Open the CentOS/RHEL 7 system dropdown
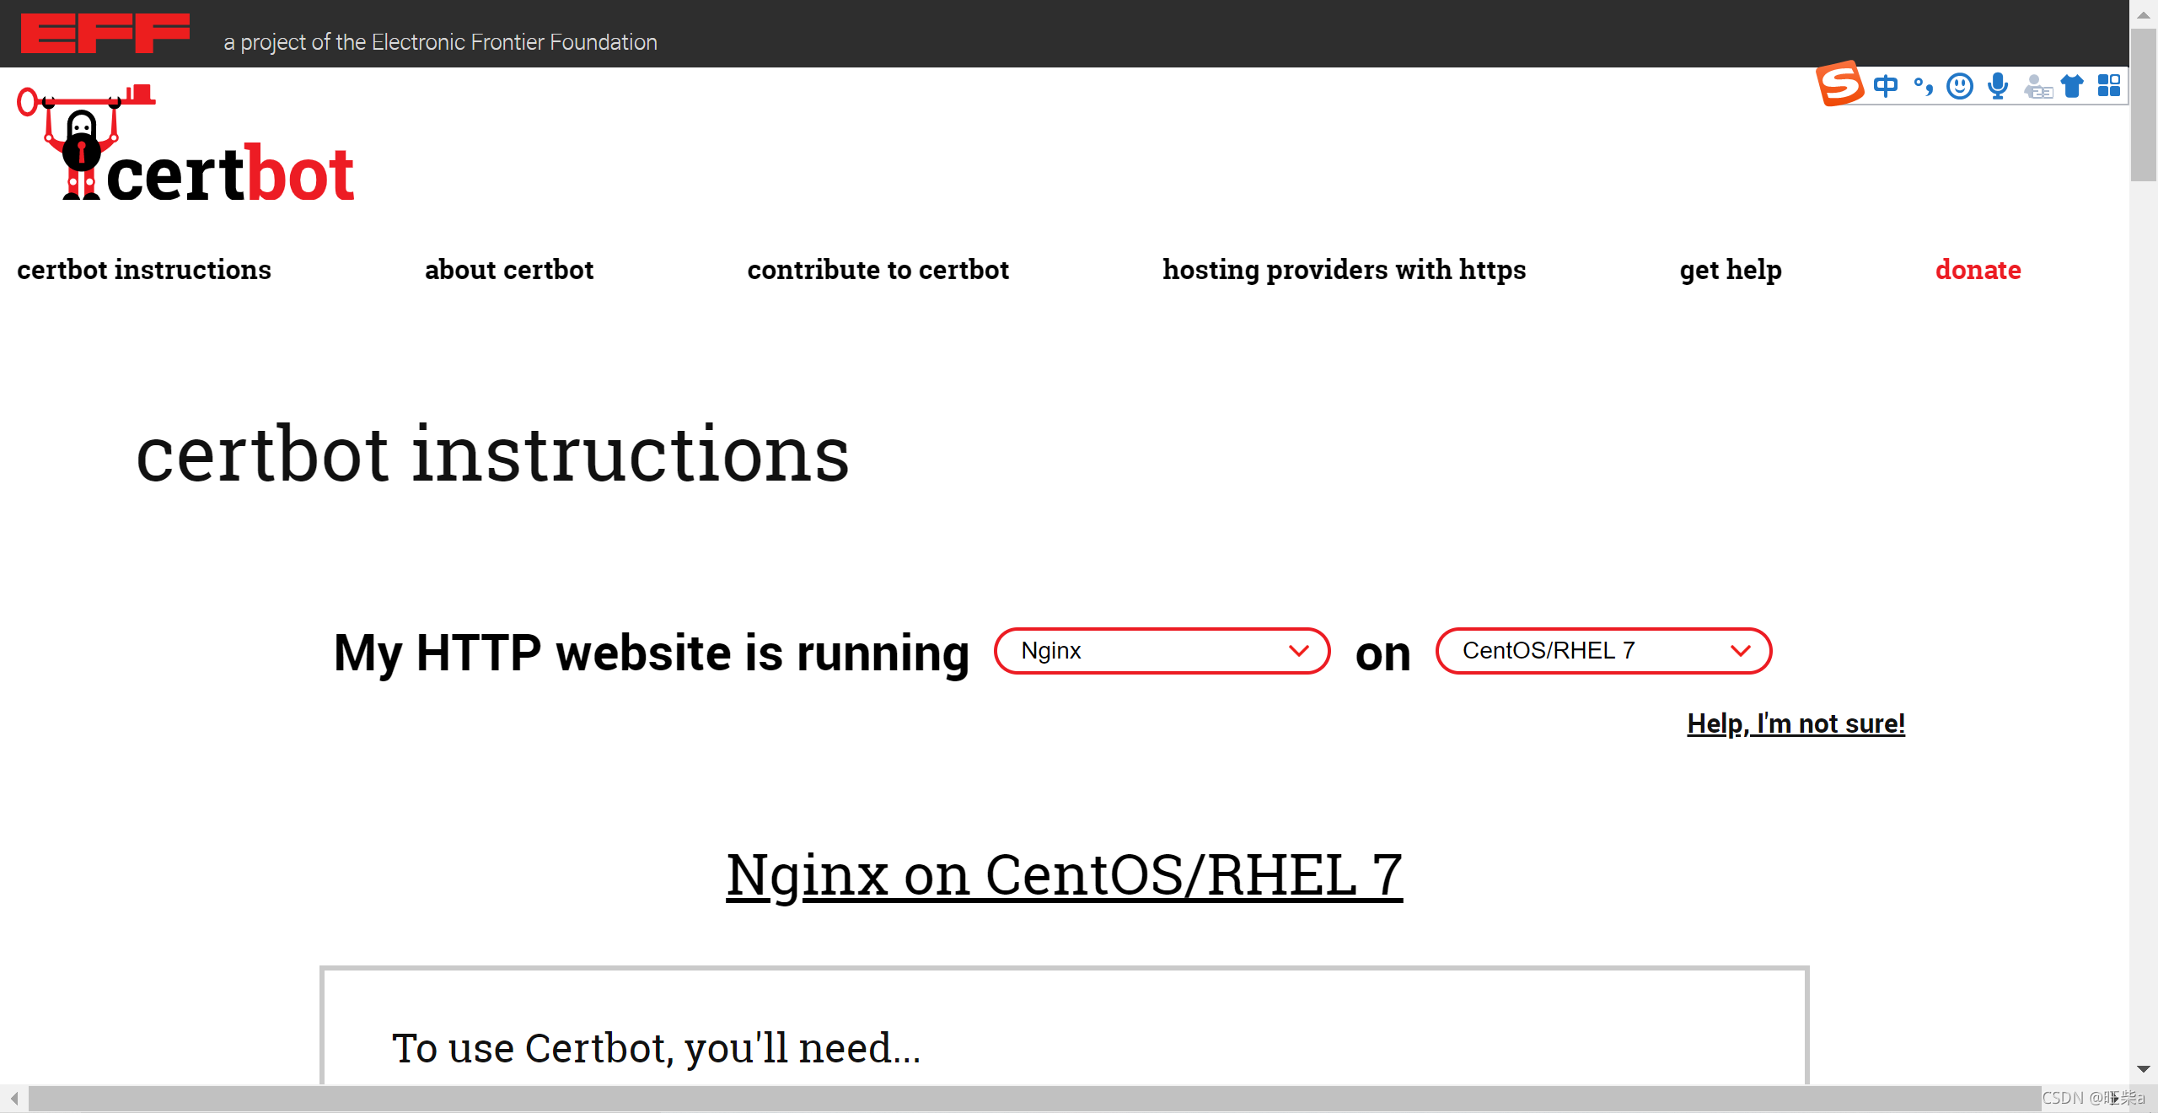2158x1113 pixels. point(1603,651)
